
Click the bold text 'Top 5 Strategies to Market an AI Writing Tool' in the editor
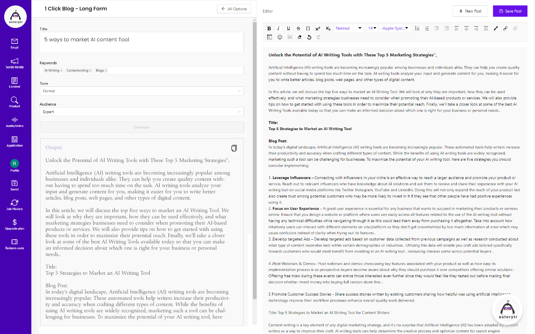(x=310, y=129)
